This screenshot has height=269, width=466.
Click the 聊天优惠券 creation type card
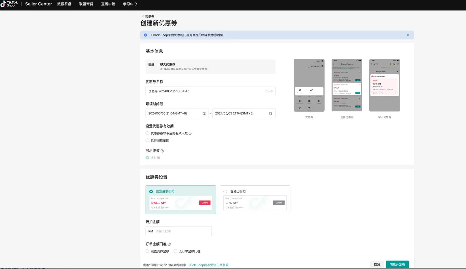point(210,67)
